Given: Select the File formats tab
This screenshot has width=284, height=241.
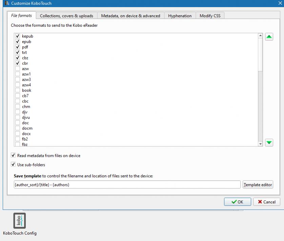Looking at the screenshot, I should coord(21,16).
